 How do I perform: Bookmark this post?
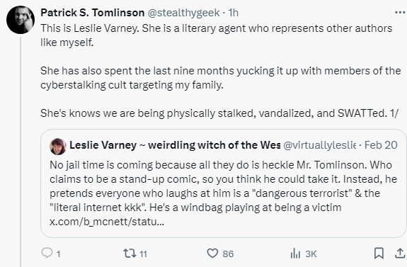[379, 254]
